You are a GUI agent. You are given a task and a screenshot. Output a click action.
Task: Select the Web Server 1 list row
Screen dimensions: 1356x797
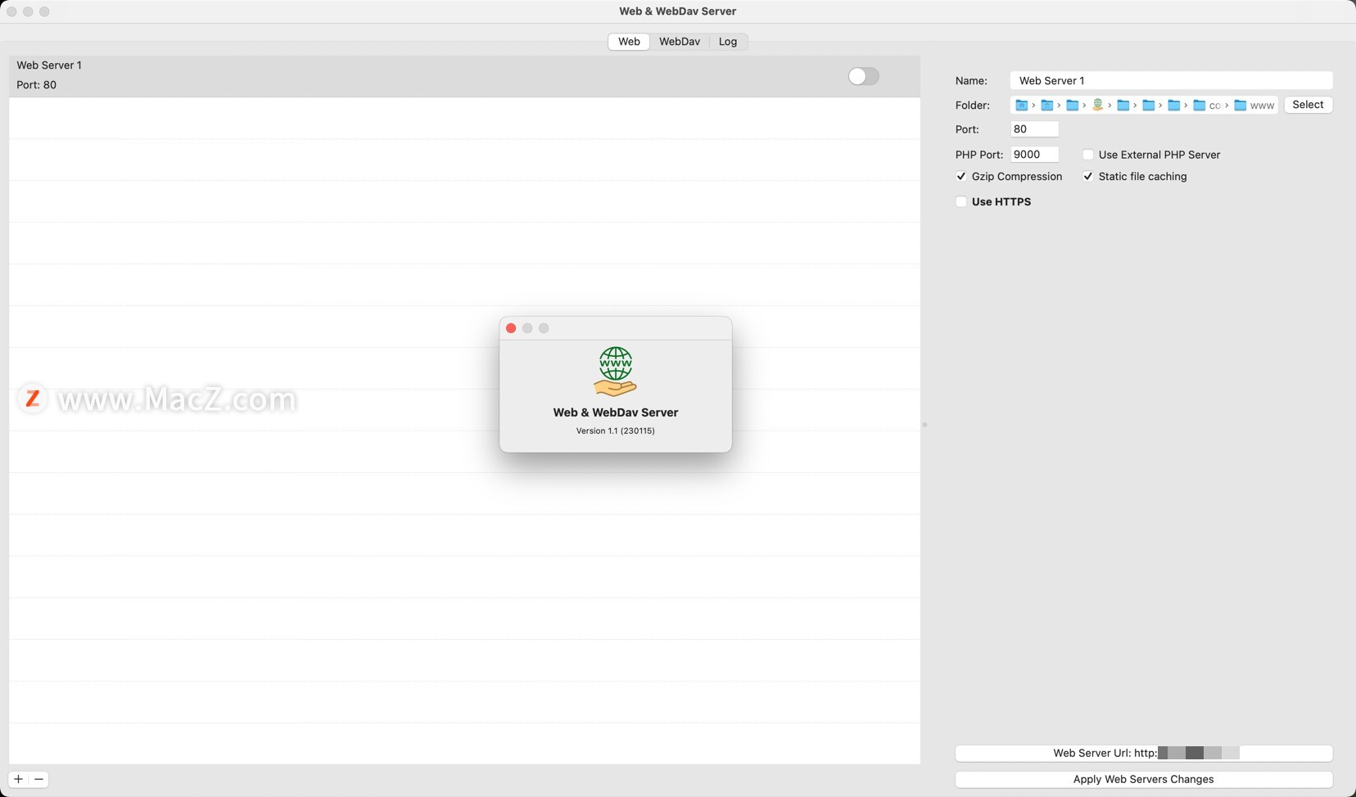(464, 76)
